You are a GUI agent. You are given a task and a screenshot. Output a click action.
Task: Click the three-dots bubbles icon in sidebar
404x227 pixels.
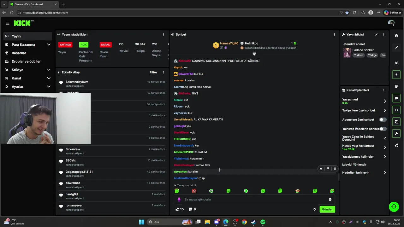pos(396,145)
